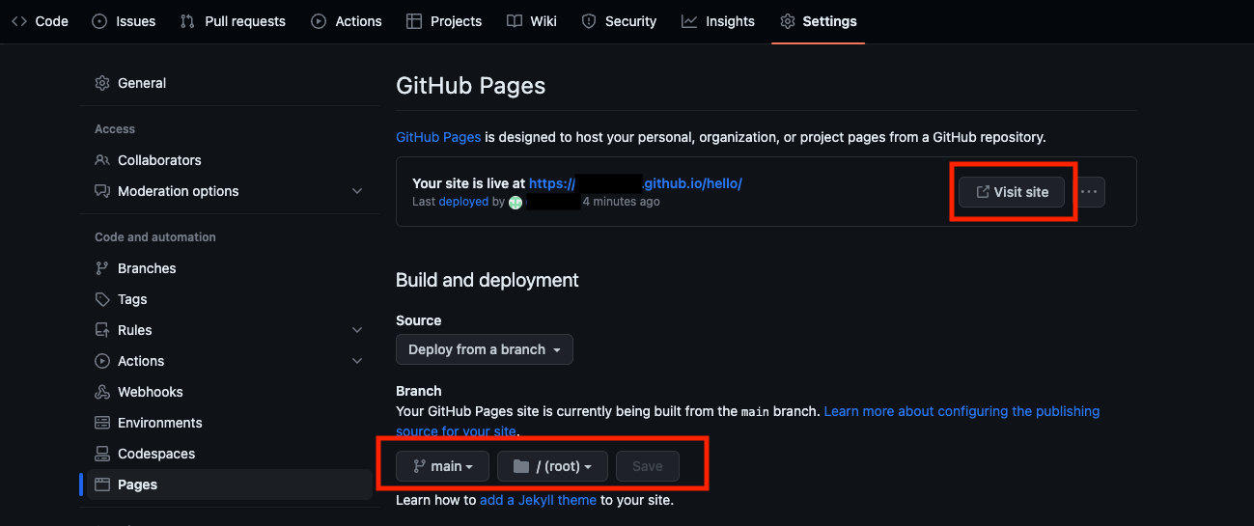Click the browser icon beside Pages
Viewport: 1254px width, 526px height.
(x=102, y=484)
